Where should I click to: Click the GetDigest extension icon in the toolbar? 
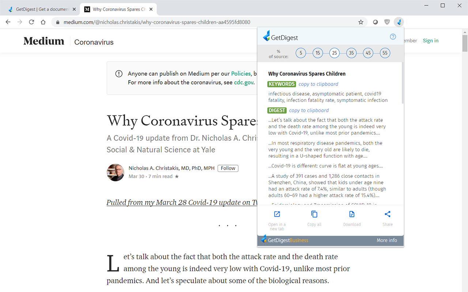click(399, 22)
